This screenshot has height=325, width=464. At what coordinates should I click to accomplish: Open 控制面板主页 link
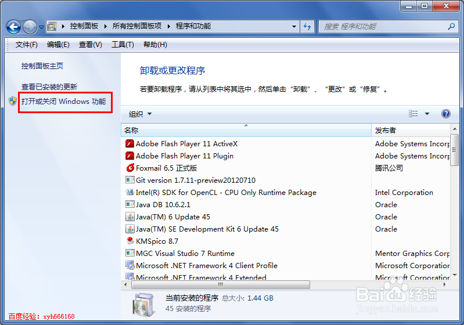coord(42,66)
